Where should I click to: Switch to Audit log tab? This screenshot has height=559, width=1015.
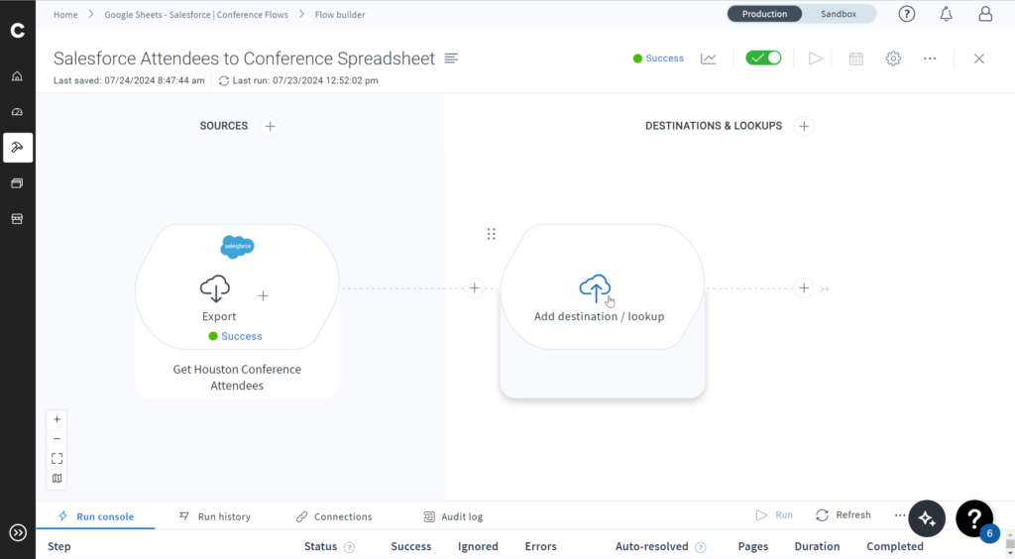453,516
